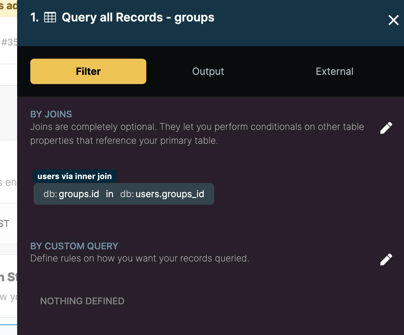Click the db:groups.id operand
The height and width of the screenshot is (335, 404).
point(71,194)
